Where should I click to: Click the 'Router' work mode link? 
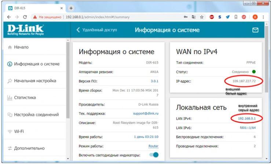pyautogui.click(x=153, y=146)
